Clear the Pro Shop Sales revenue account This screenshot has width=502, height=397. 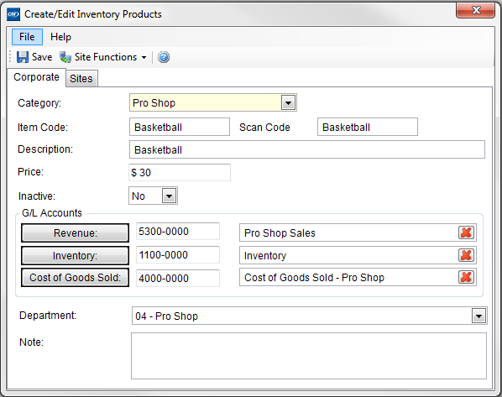[x=466, y=232]
